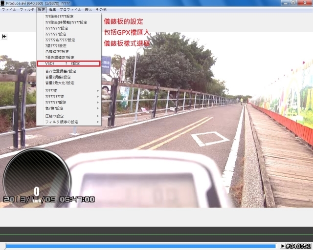Choose the 塗 設定 menu entry
Screen dimensions: 313x250
(68, 46)
